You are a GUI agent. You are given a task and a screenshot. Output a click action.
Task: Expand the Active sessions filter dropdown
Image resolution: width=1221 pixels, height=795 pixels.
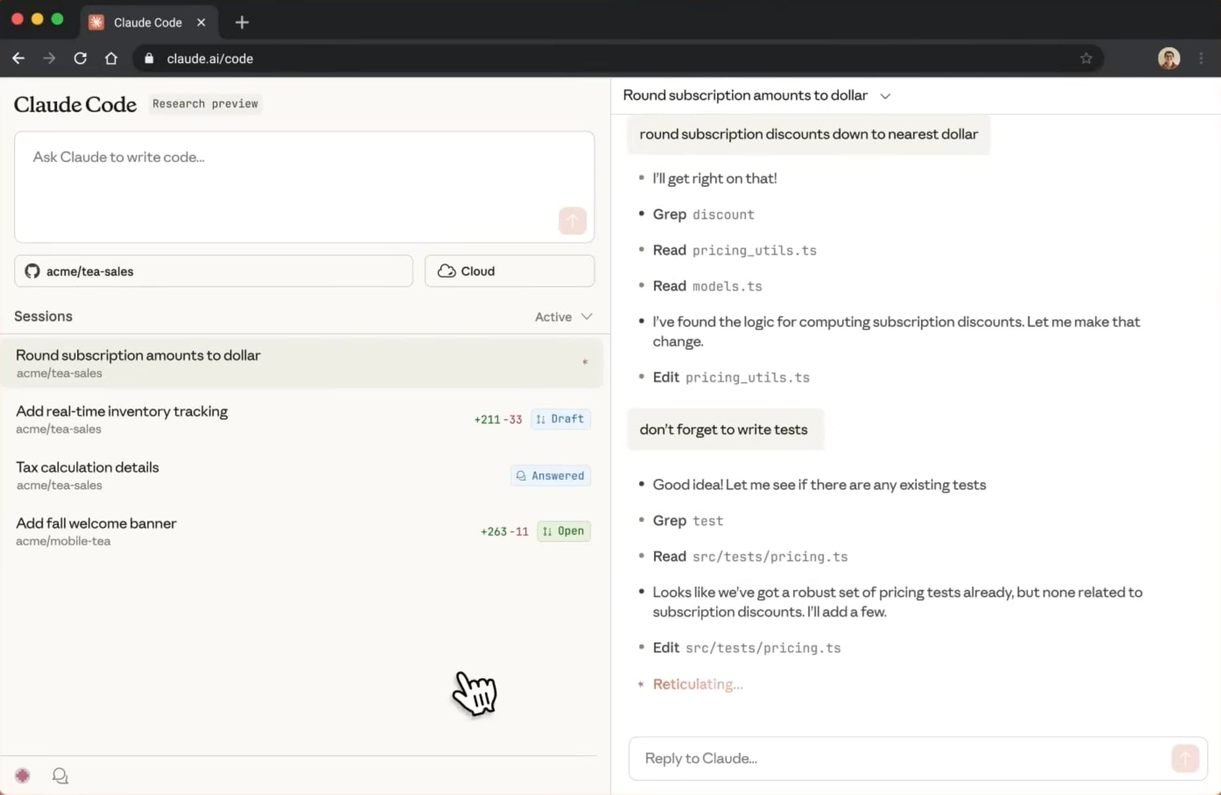pos(563,317)
